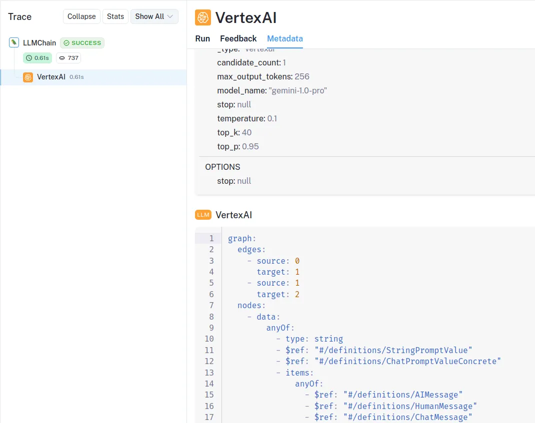Click the top_p: 0.95 entry
The height and width of the screenshot is (423, 535).
pyautogui.click(x=238, y=146)
